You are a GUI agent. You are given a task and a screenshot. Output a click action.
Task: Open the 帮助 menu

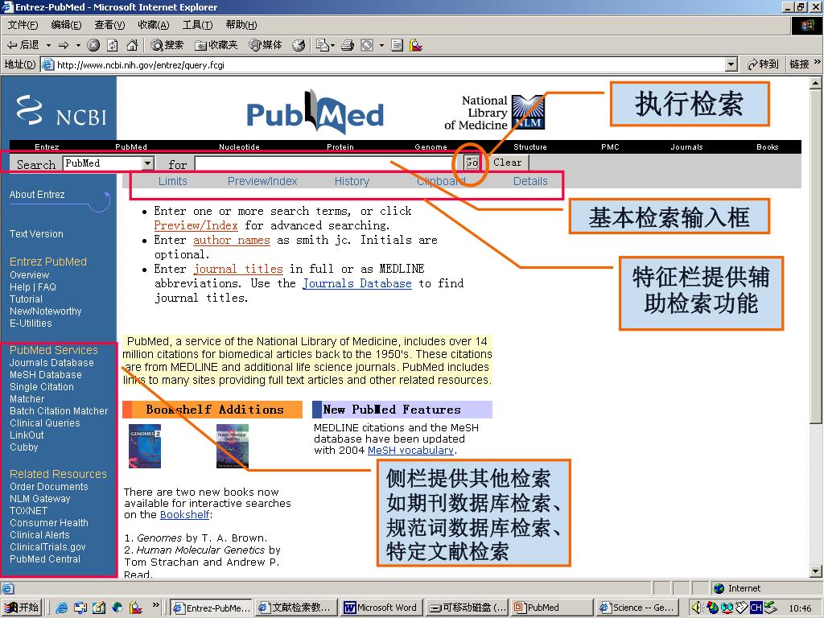tap(241, 25)
